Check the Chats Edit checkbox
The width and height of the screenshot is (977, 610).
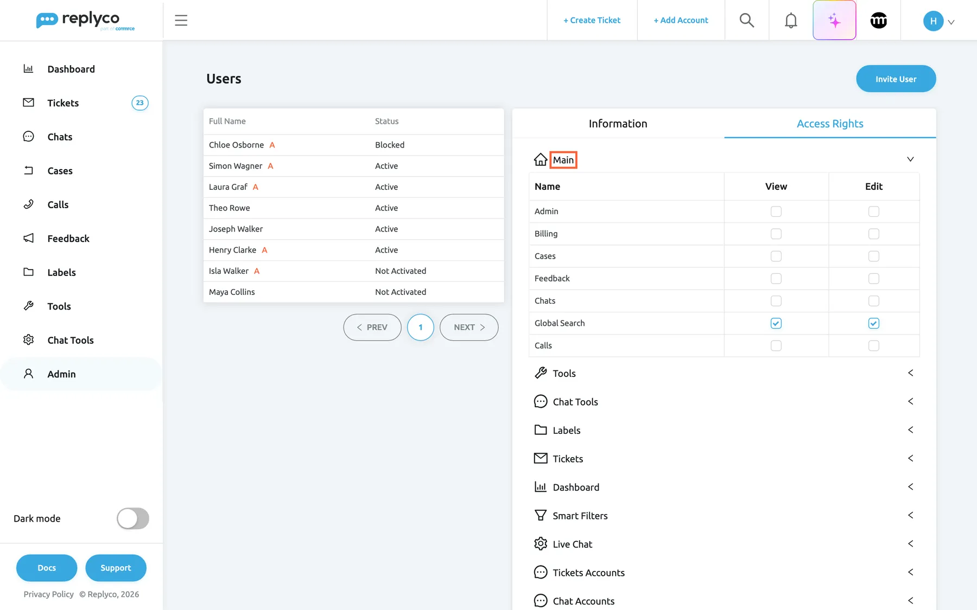(x=874, y=301)
